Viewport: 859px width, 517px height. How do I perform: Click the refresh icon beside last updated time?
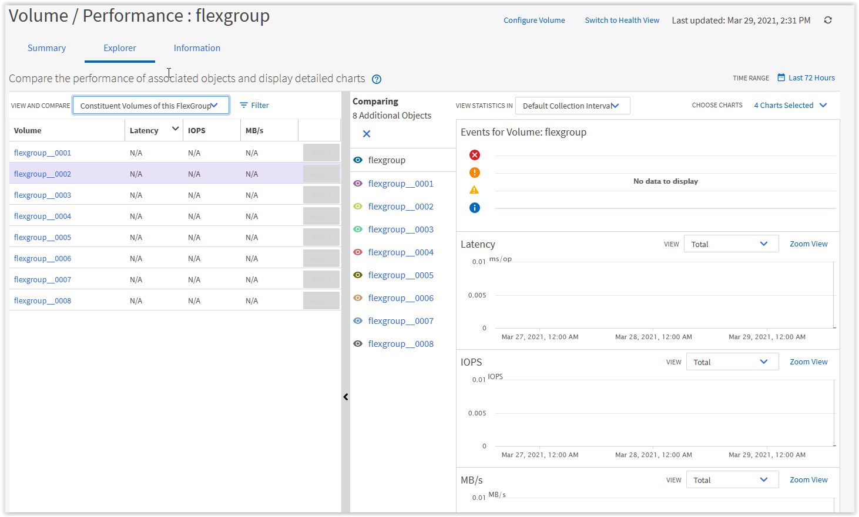[828, 20]
